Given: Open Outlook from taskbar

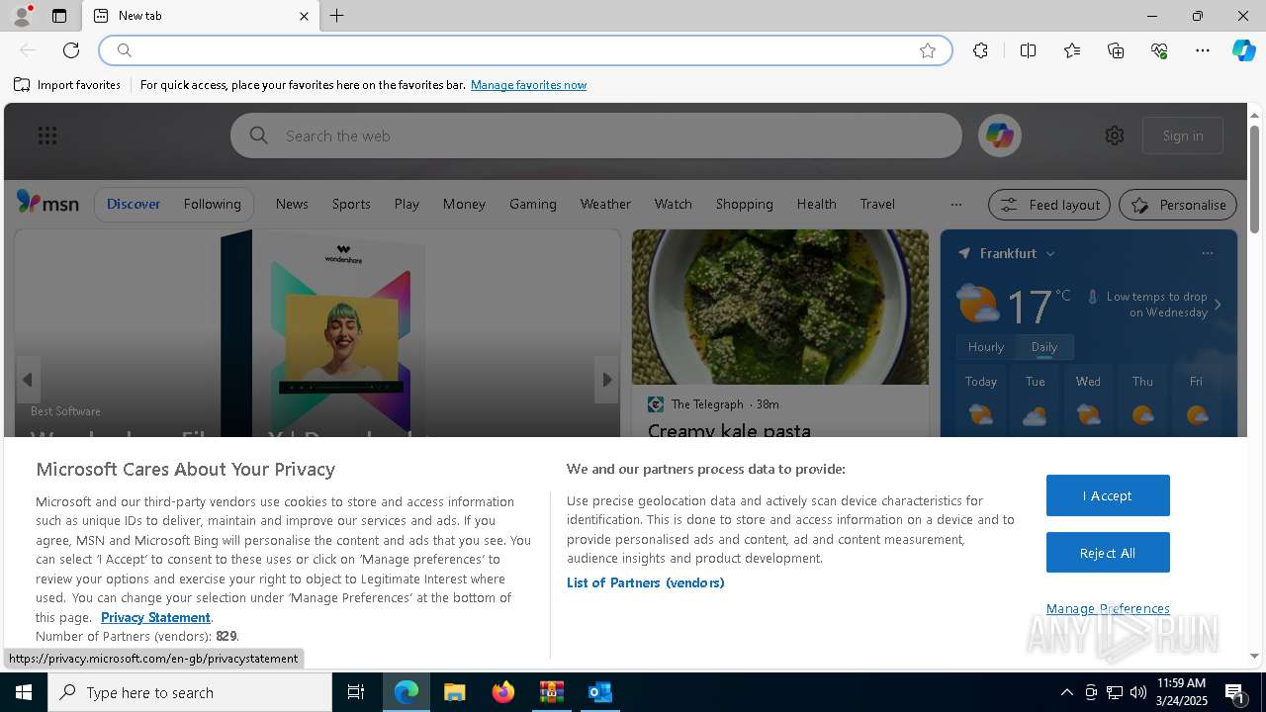Looking at the screenshot, I should point(600,692).
